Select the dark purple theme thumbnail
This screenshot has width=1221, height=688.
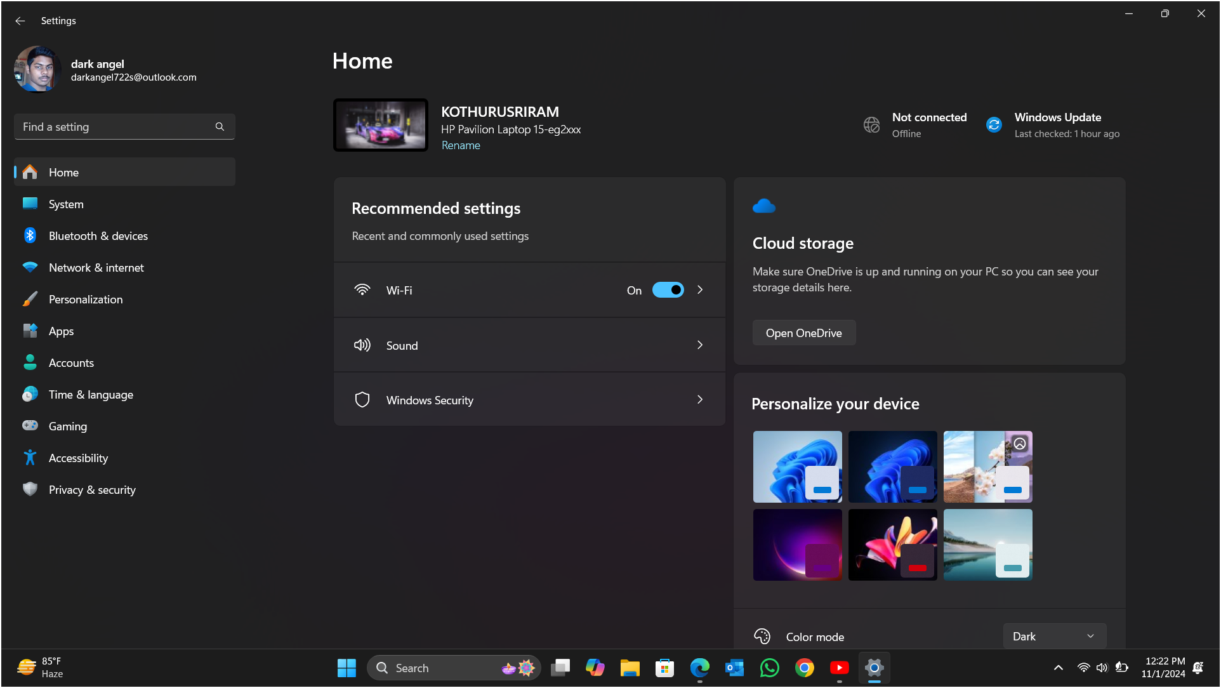[x=797, y=545]
